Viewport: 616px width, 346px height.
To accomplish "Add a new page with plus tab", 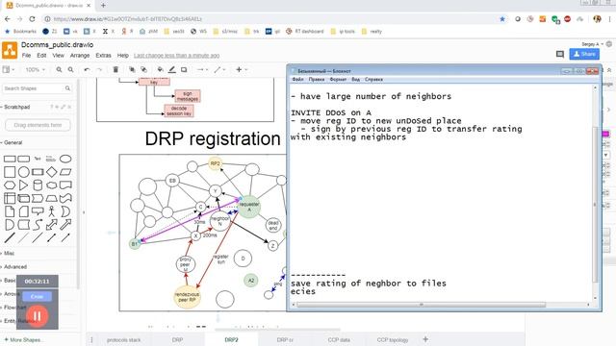I will [425, 339].
